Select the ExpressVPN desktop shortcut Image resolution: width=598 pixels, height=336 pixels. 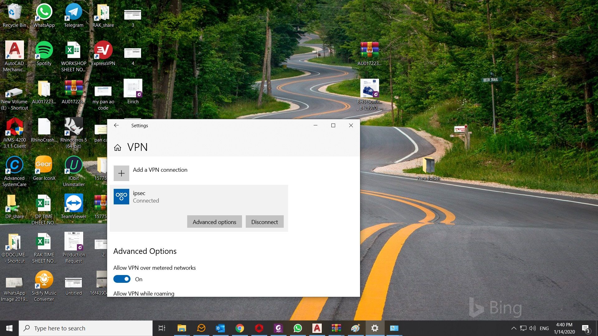103,54
